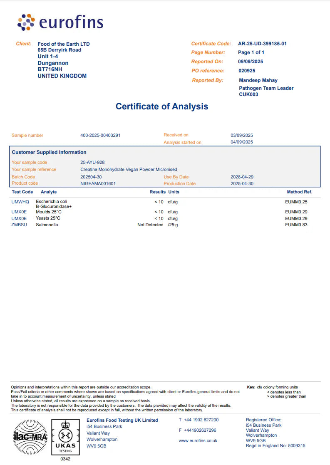This screenshot has width=330, height=465.
Task: Click the EUMM3.83 method reference
Action: 296,225
